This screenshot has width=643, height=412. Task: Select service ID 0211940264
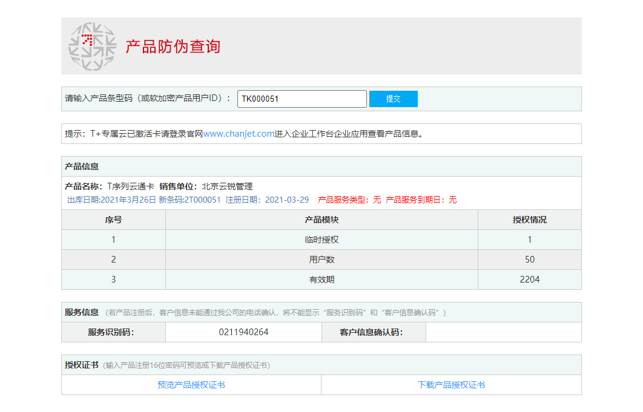(243, 332)
